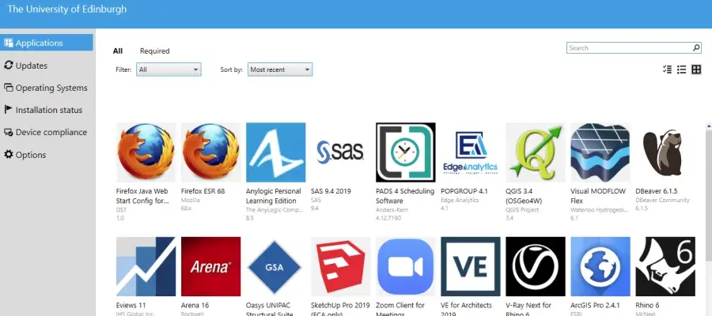Open Oasys UNIPAC GSA icon
This screenshot has height=316, width=712.
pos(275,266)
